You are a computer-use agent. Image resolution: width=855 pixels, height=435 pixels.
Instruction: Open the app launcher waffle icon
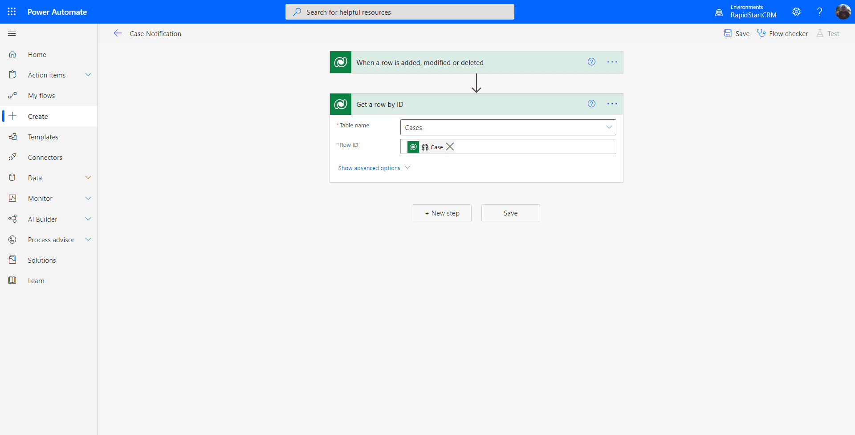point(11,12)
